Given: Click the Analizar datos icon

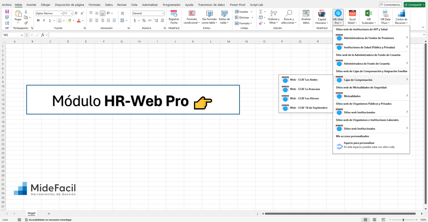Looking at the screenshot, I should click(x=306, y=13).
